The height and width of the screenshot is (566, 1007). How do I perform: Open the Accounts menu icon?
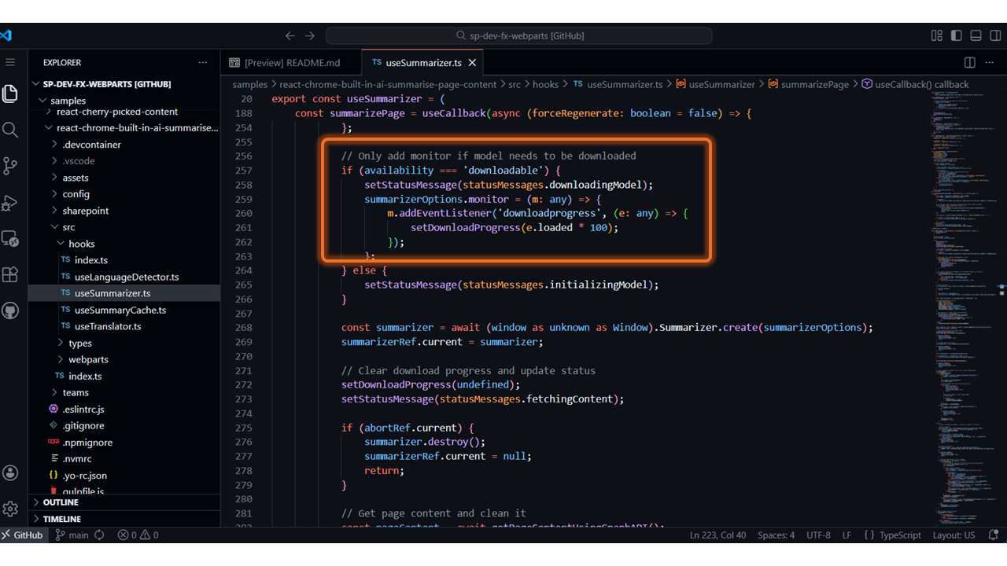[x=10, y=472]
